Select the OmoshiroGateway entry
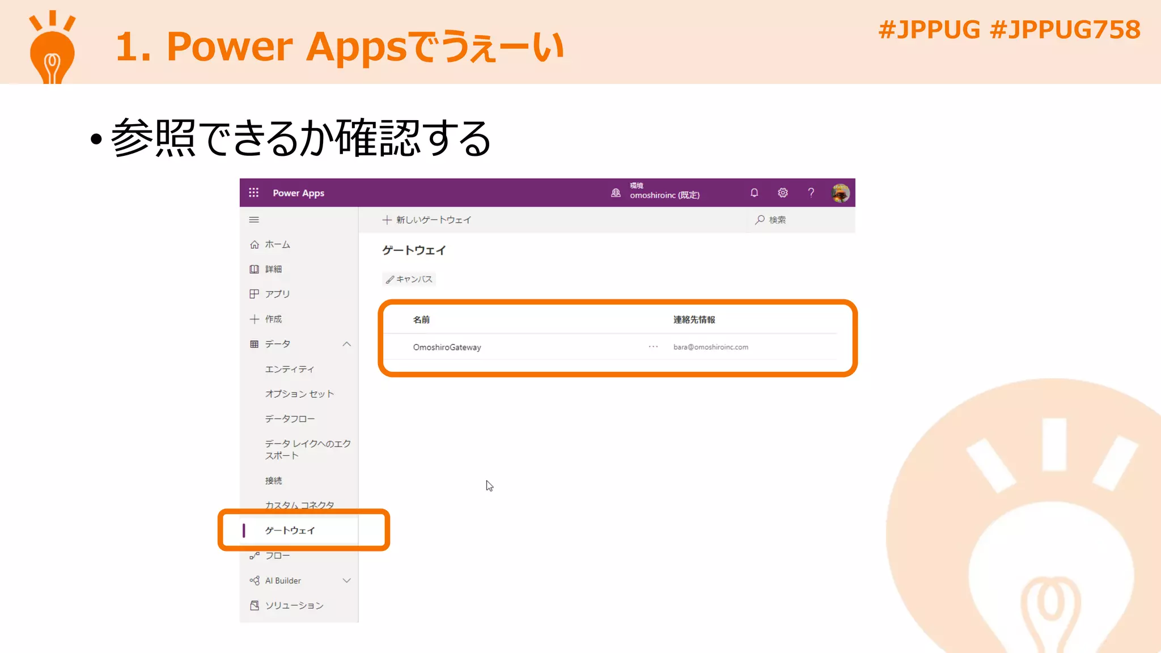Viewport: 1161px width, 653px height. (x=447, y=347)
